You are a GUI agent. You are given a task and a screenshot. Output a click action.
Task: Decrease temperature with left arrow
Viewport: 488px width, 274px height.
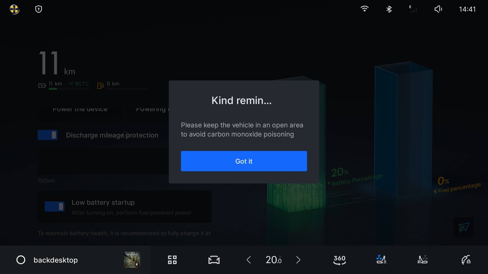click(249, 260)
